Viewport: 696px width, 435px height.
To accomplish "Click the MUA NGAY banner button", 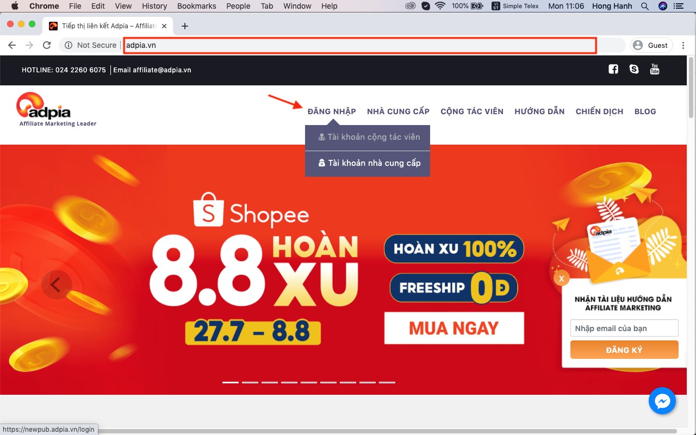I will (454, 328).
